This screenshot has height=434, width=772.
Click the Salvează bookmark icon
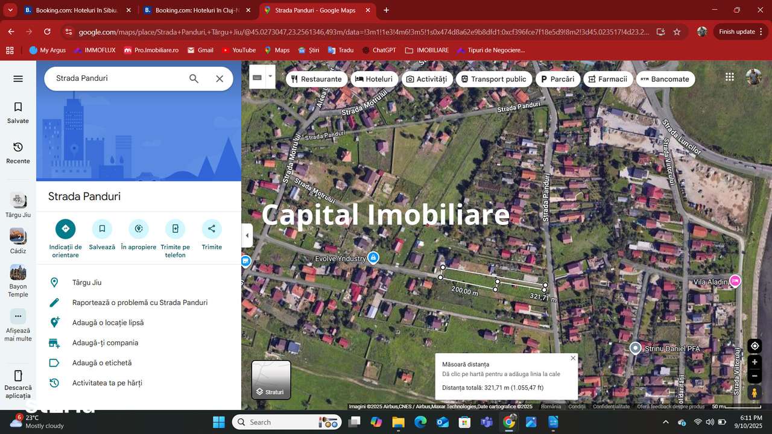[101, 228]
